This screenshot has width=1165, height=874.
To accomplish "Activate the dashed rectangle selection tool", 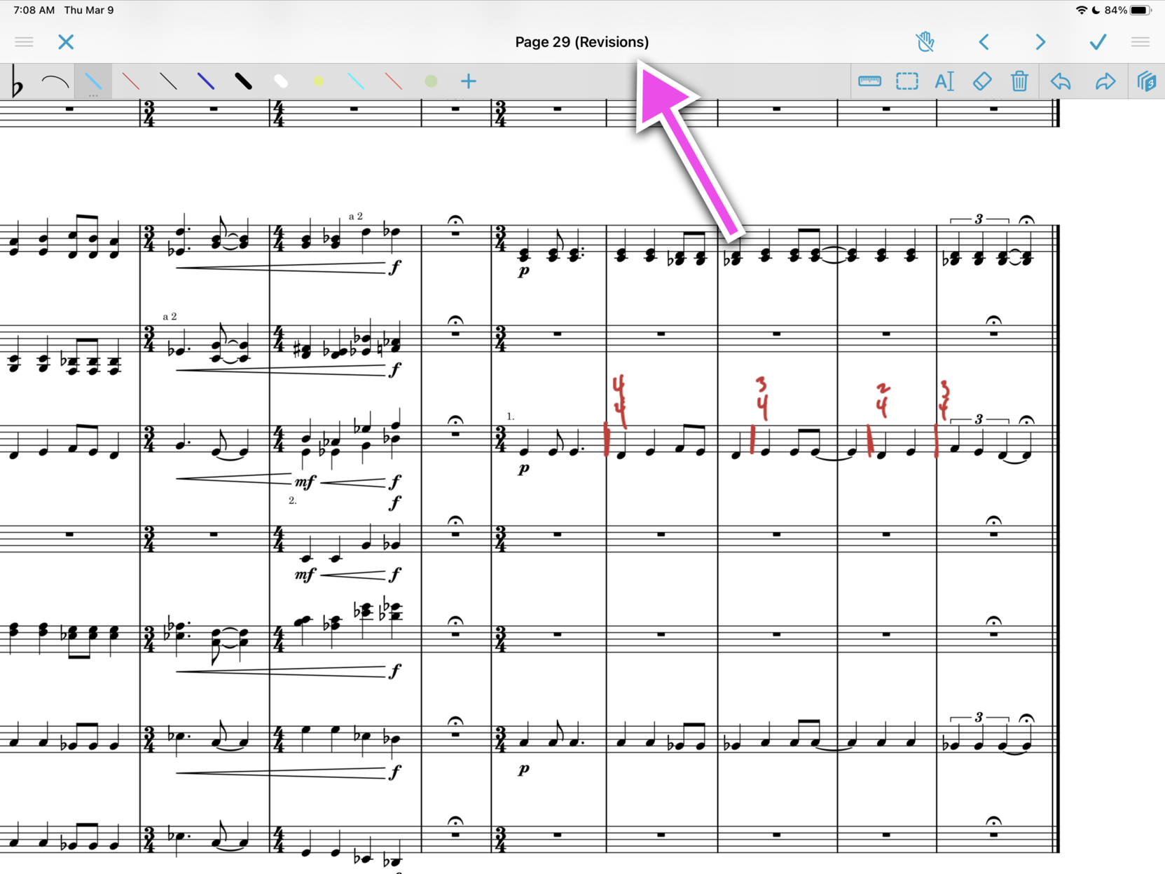I will pyautogui.click(x=907, y=81).
